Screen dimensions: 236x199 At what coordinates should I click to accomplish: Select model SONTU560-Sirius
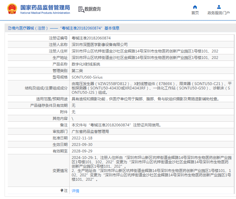(87, 77)
